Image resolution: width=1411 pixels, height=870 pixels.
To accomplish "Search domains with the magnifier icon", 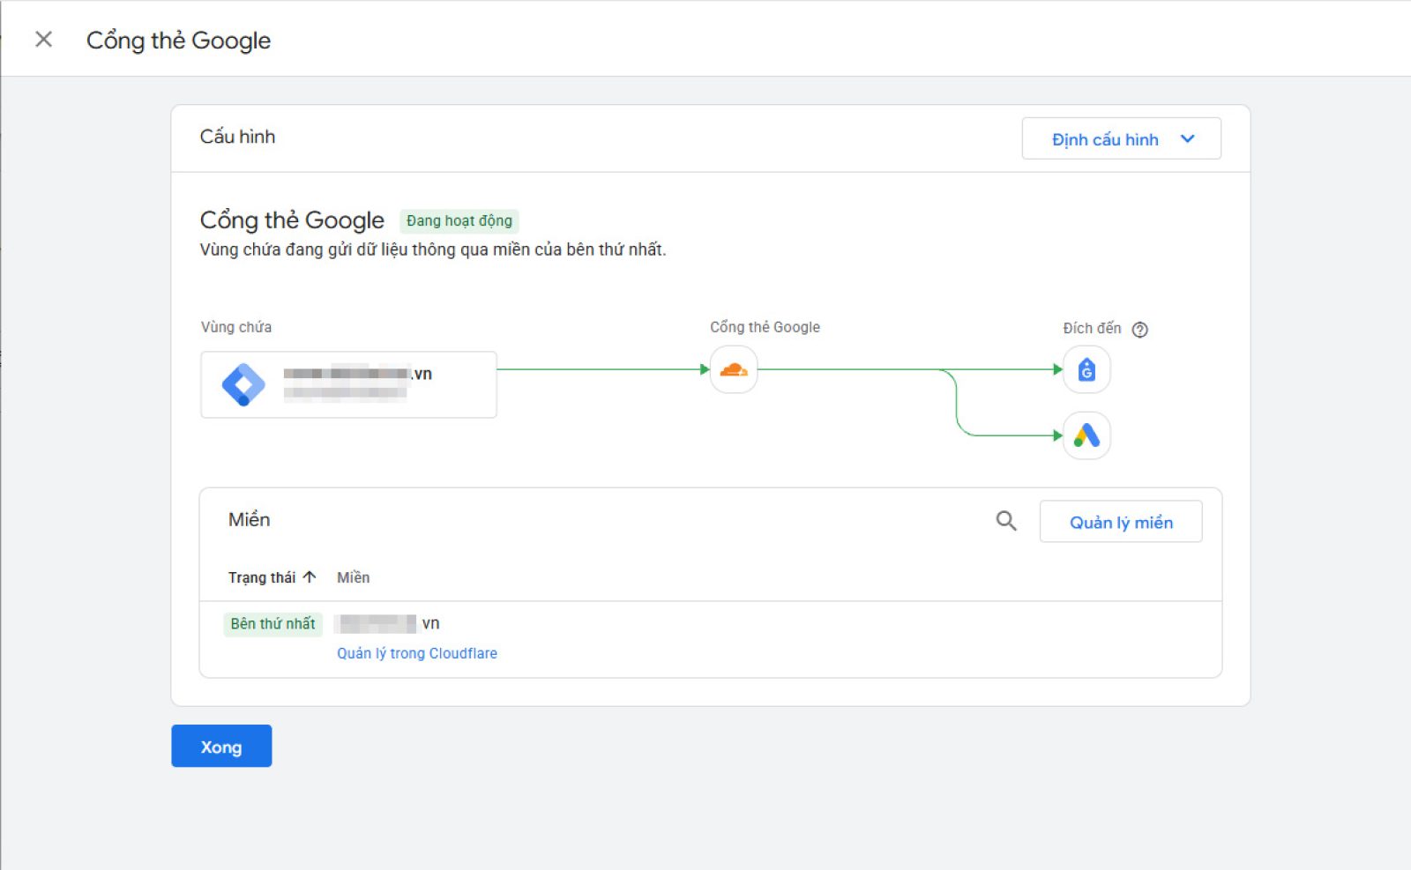I will coord(1006,521).
